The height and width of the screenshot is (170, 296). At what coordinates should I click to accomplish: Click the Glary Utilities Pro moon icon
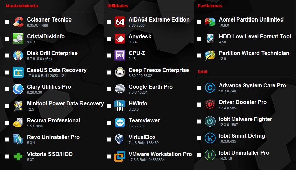(18, 89)
